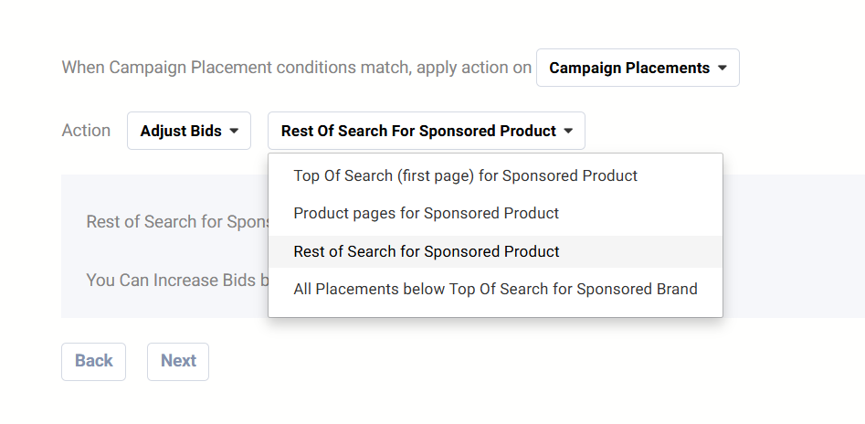Viewport: 865px width, 424px height.
Task: Pick highlighted Rest of Search for Sponsored Product option
Action: [x=426, y=251]
